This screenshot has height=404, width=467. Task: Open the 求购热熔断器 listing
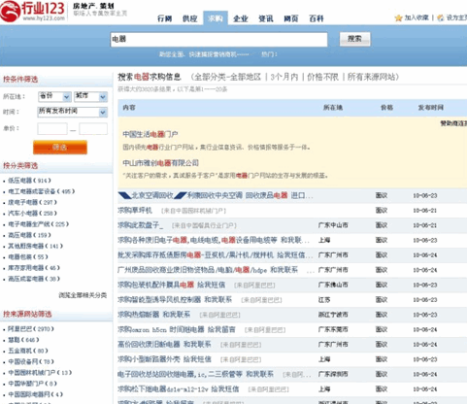click(154, 315)
